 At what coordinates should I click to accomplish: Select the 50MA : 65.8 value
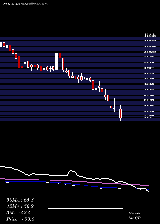point(20,200)
